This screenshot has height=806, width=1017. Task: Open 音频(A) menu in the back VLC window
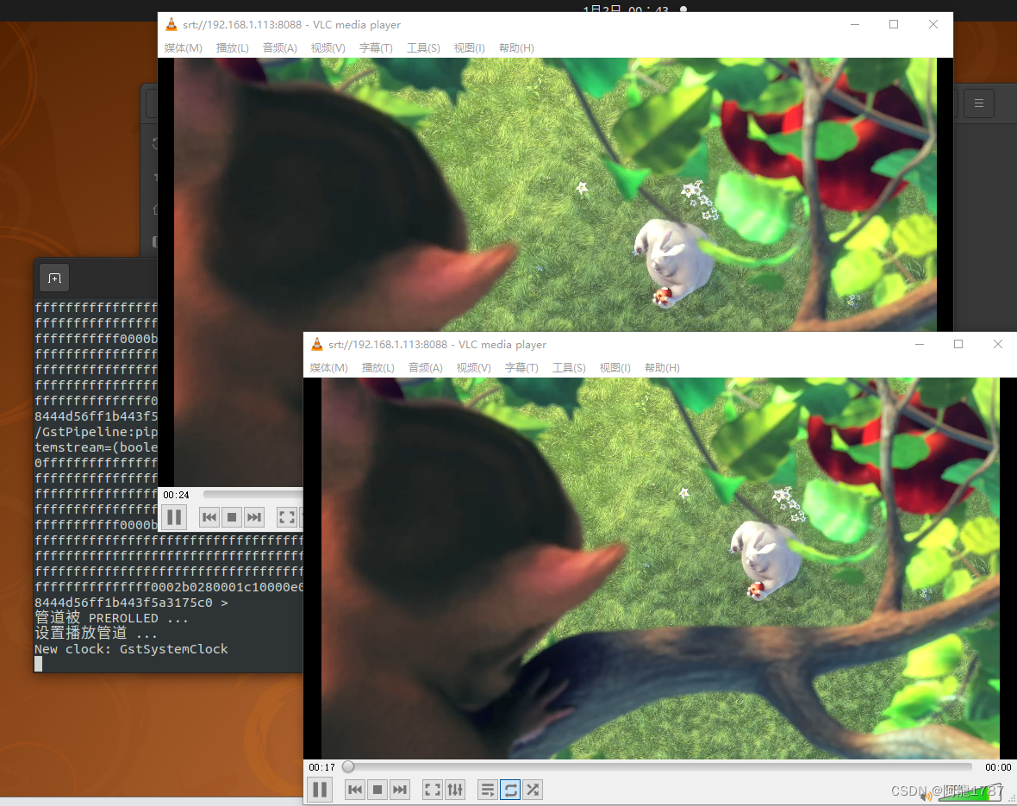(x=279, y=48)
